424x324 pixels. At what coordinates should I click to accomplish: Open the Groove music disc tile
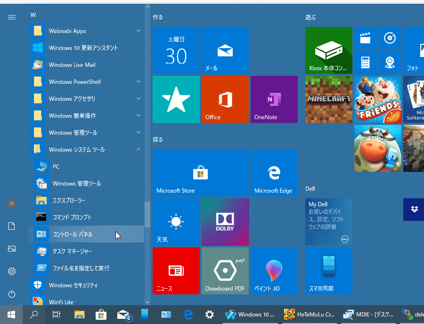390,38
